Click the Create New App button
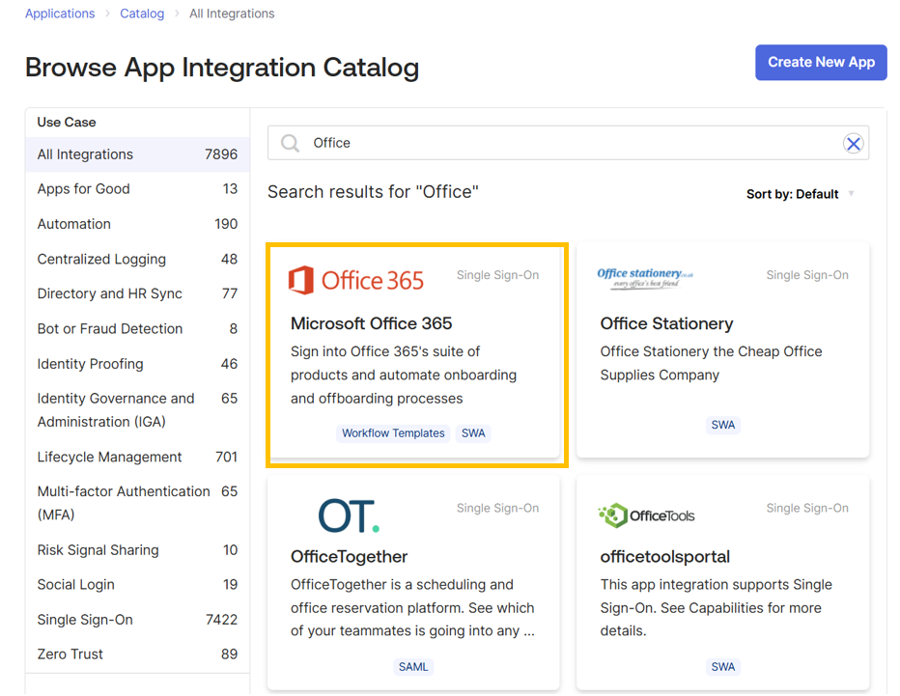This screenshot has height=696, width=900. coord(821,63)
